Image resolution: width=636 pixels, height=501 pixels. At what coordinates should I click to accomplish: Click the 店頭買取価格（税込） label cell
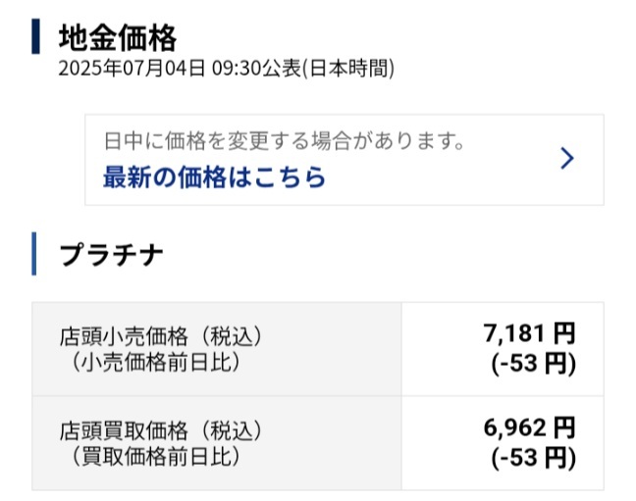click(217, 443)
